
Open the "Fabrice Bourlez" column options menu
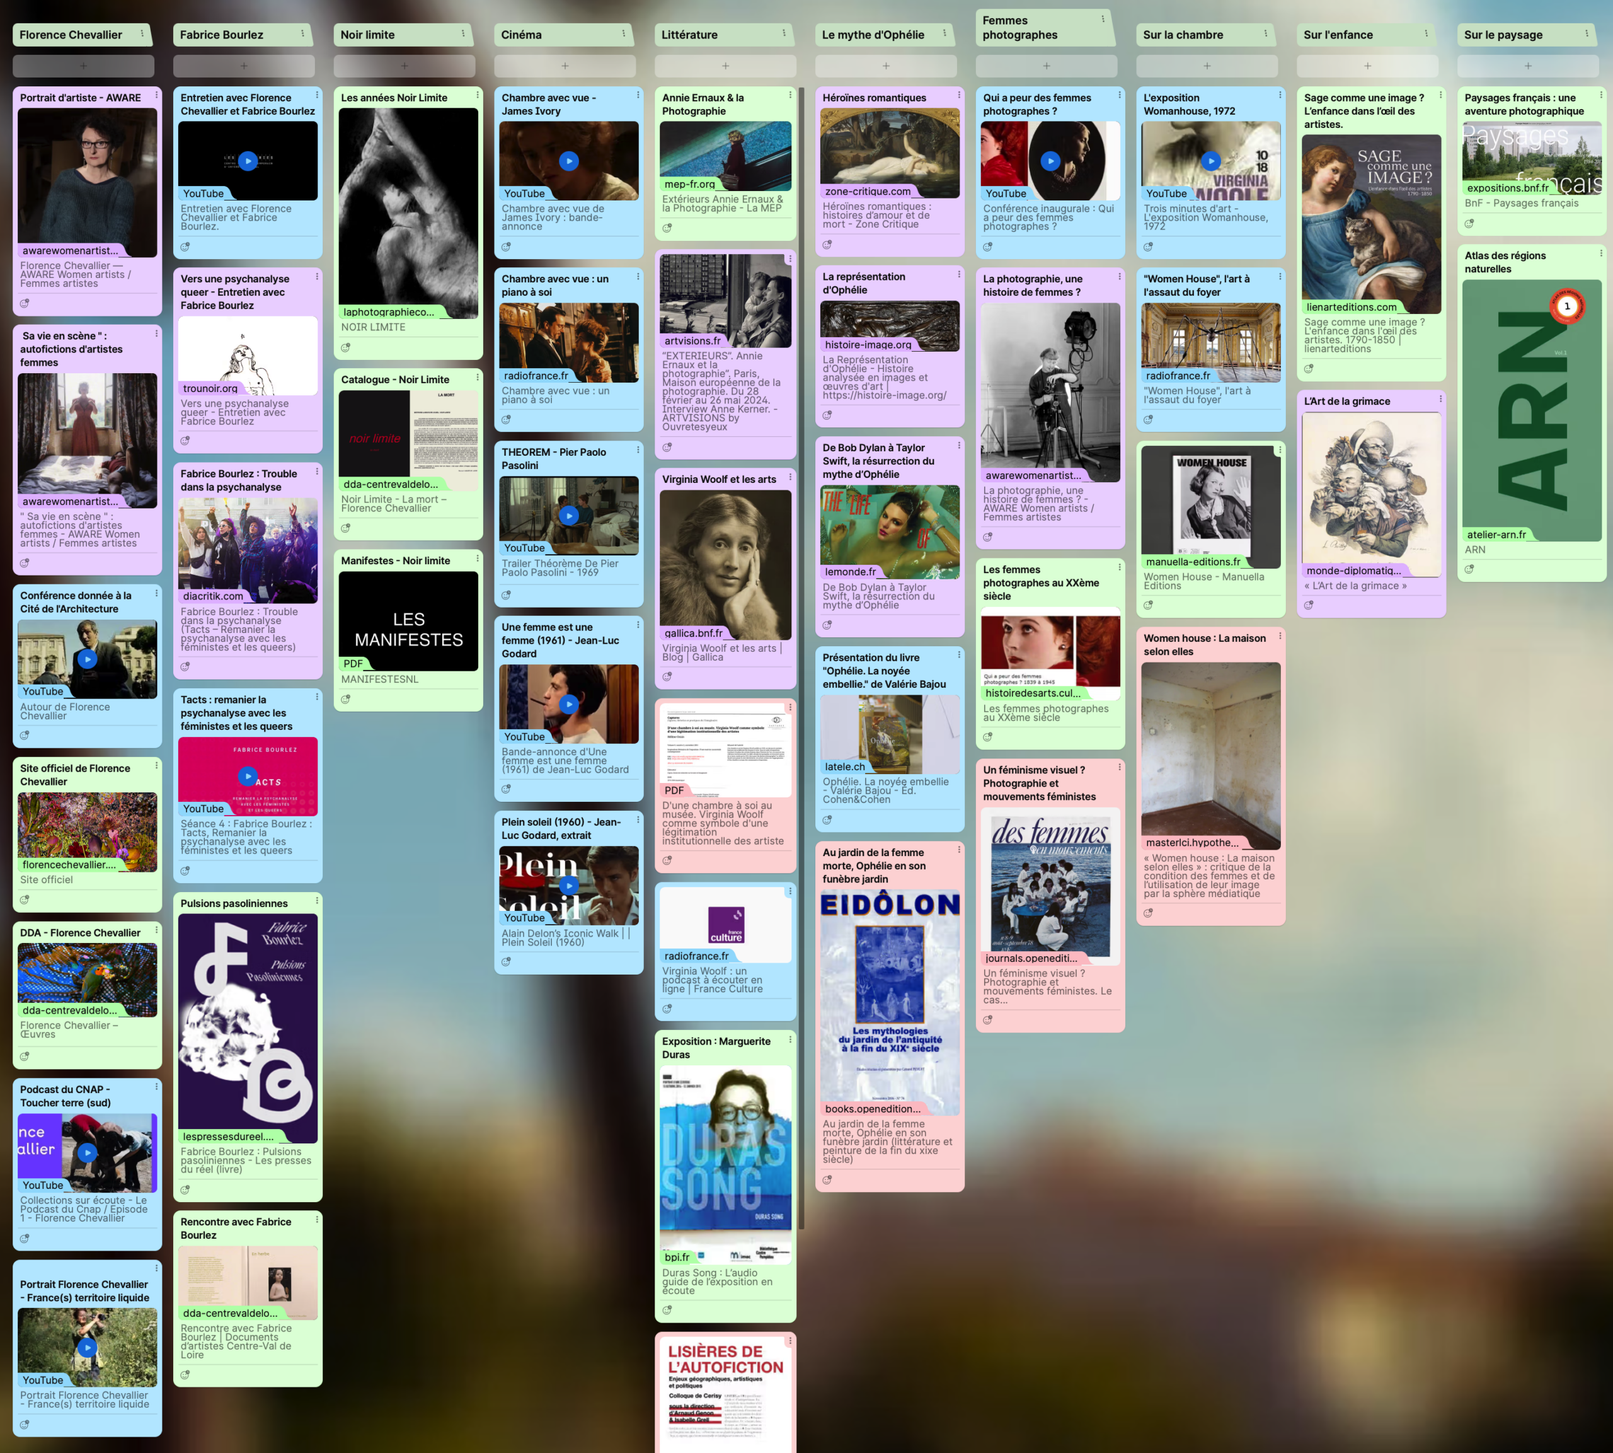click(302, 33)
